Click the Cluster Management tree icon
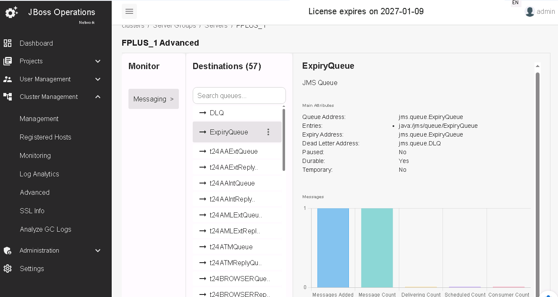The height and width of the screenshot is (297, 558). [8, 97]
